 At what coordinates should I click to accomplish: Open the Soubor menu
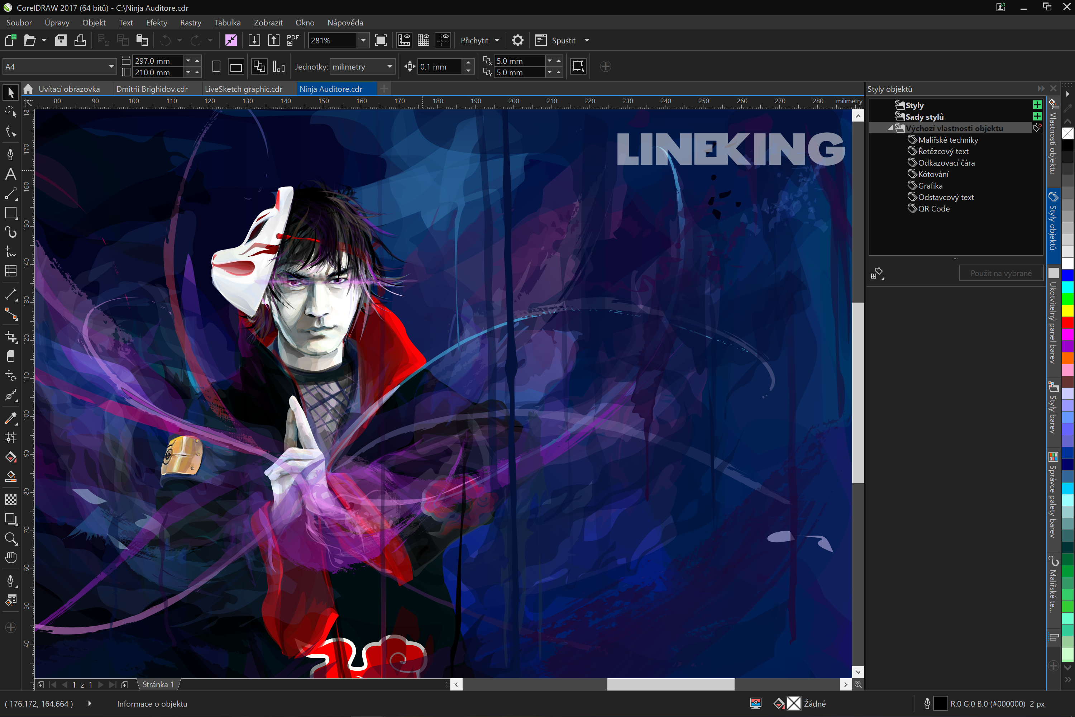[19, 22]
